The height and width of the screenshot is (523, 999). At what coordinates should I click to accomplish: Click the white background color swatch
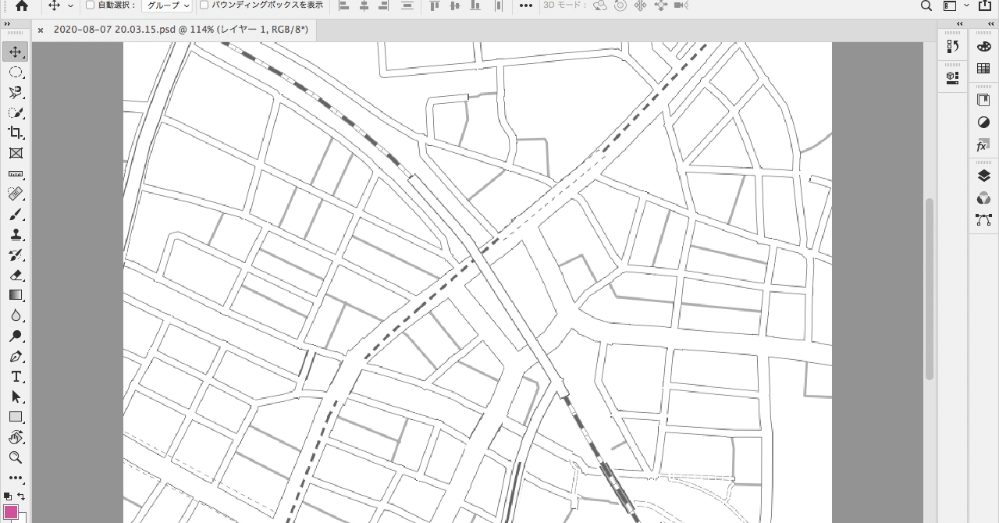click(x=23, y=518)
